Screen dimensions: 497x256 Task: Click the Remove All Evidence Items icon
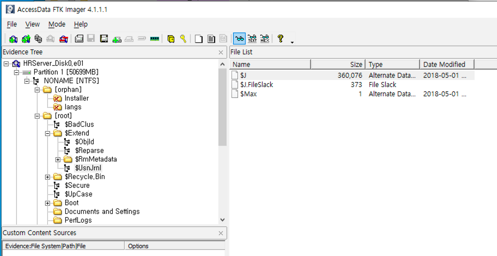coord(64,39)
